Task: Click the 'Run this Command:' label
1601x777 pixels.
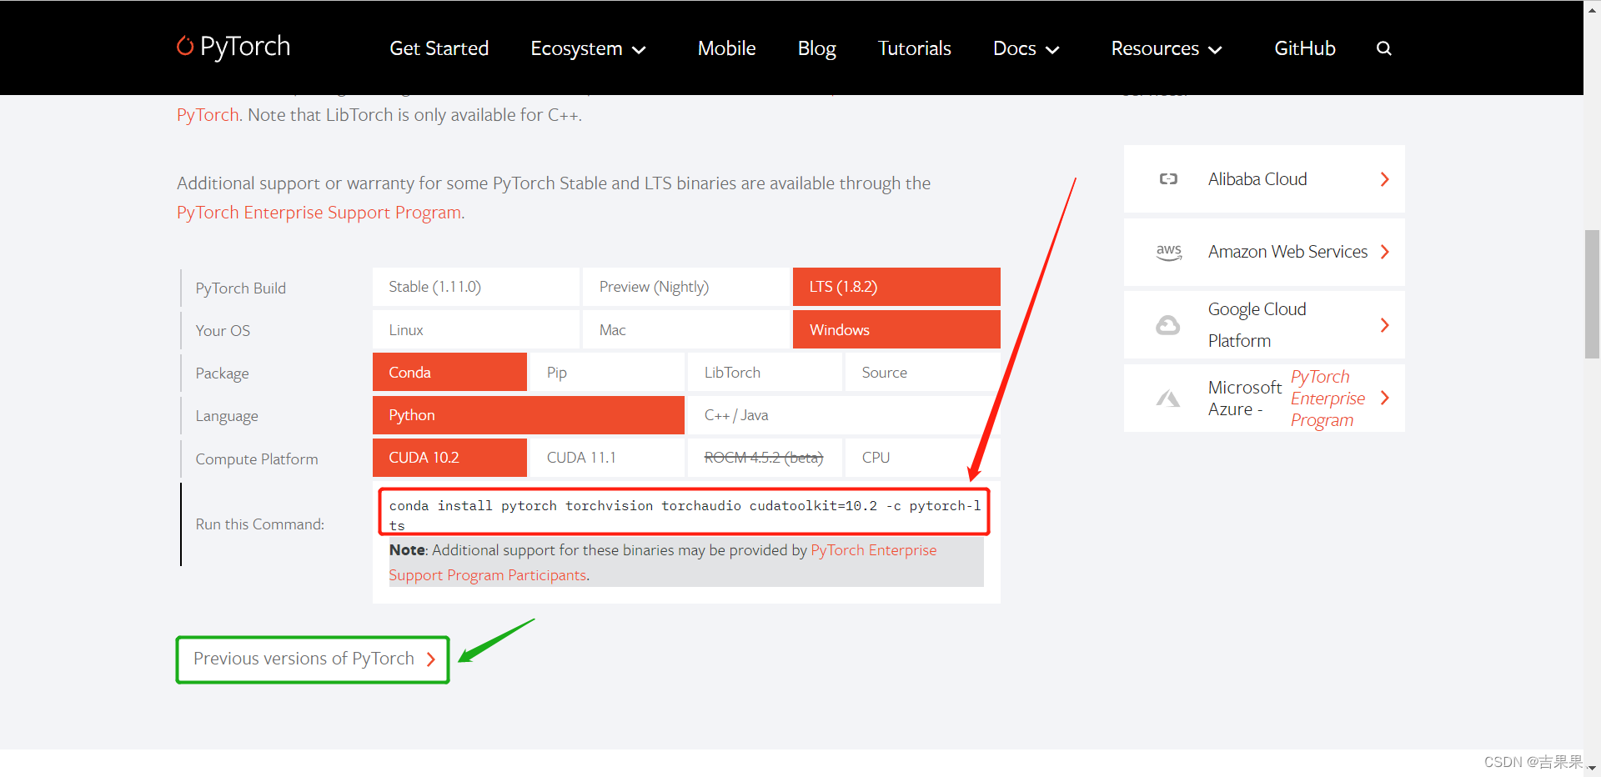Action: pyautogui.click(x=260, y=524)
